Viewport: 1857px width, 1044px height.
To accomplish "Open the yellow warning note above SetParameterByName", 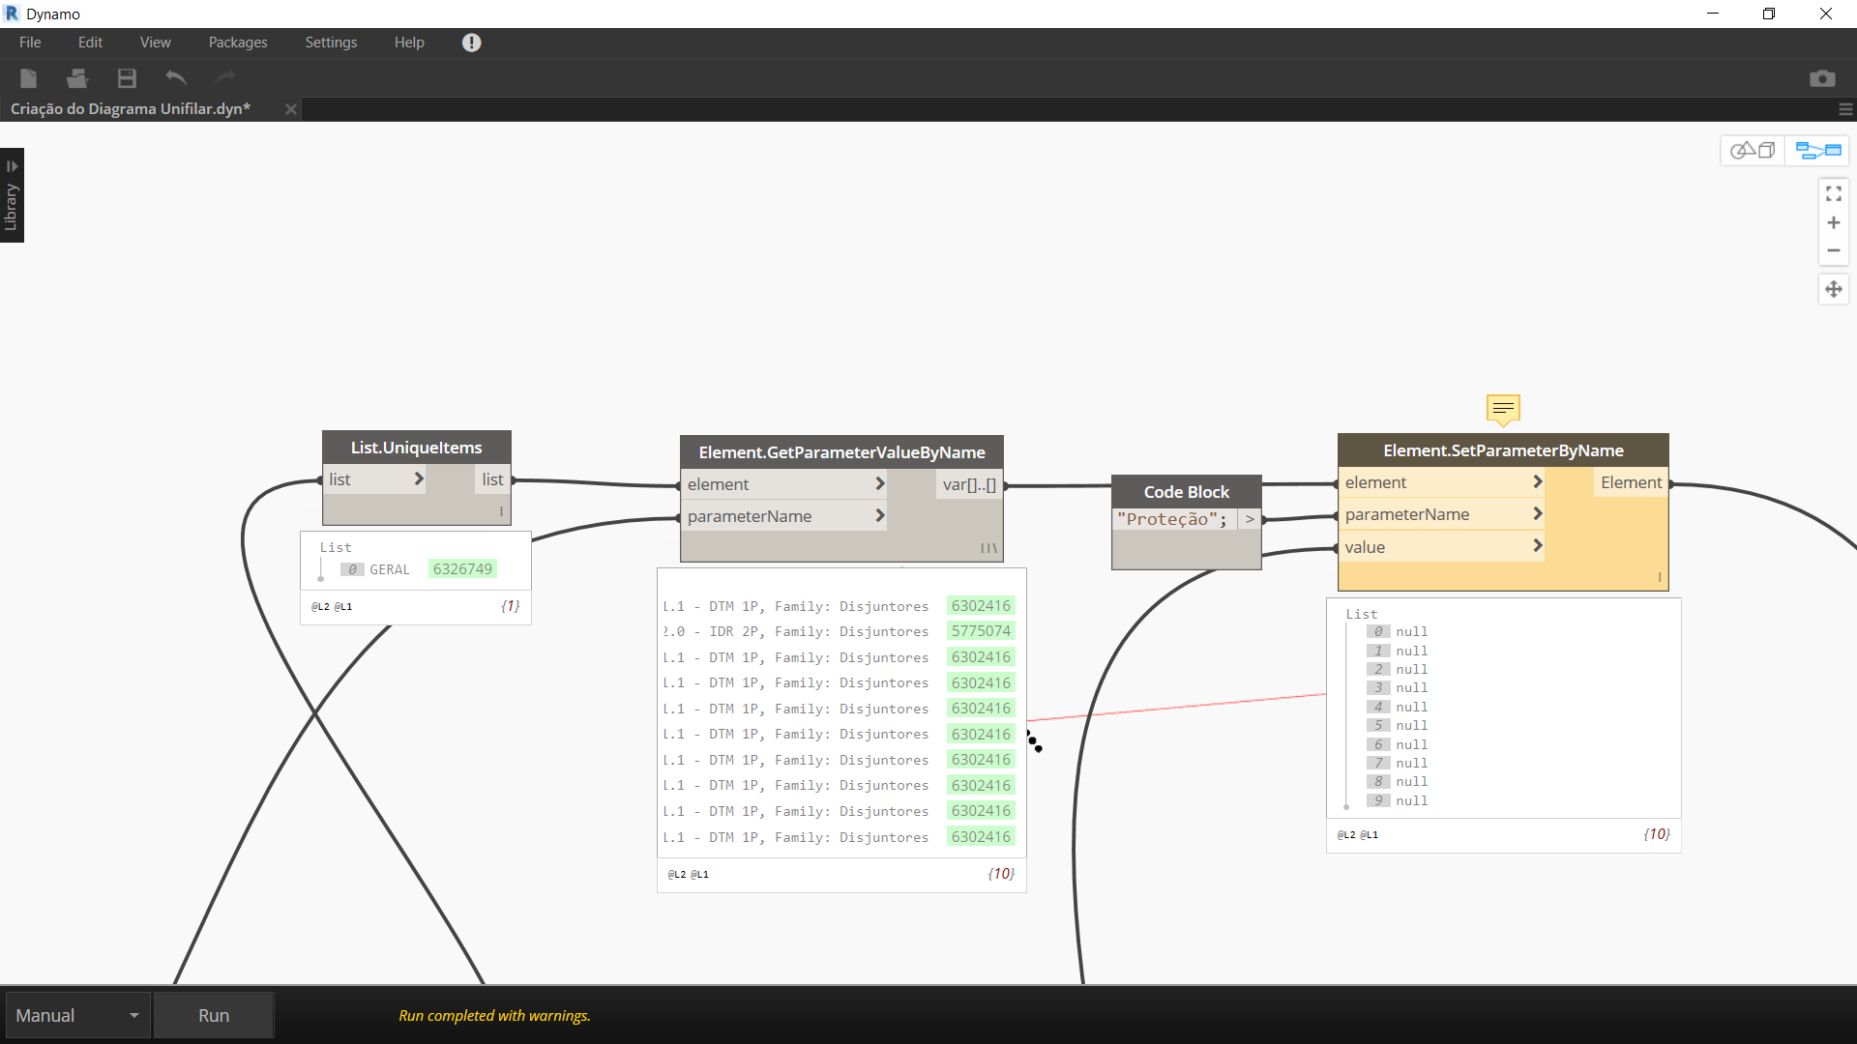I will pyautogui.click(x=1503, y=409).
